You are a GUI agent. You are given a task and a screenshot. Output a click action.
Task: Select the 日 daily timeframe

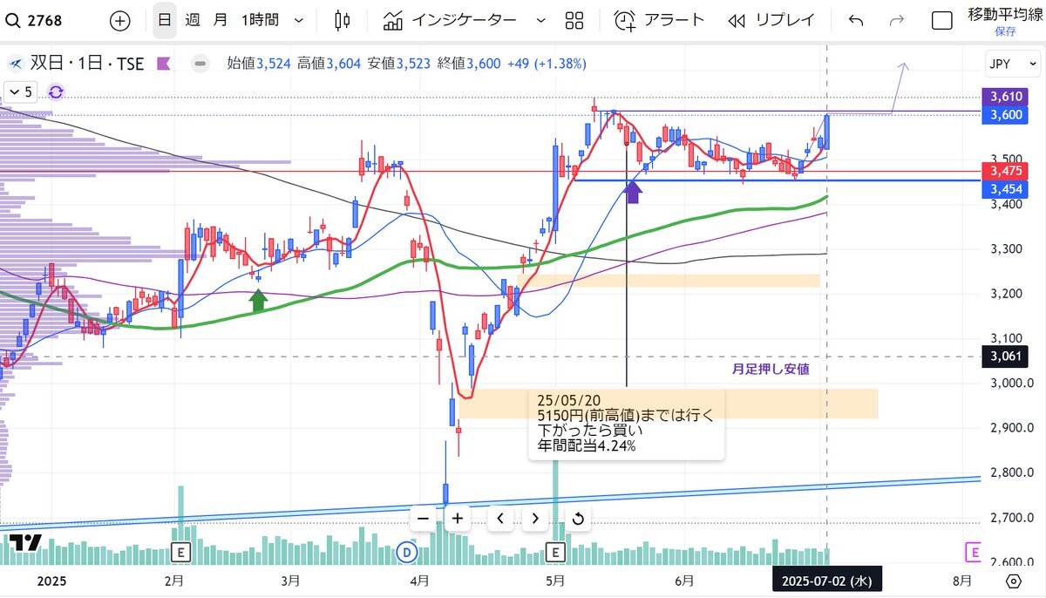(x=164, y=19)
